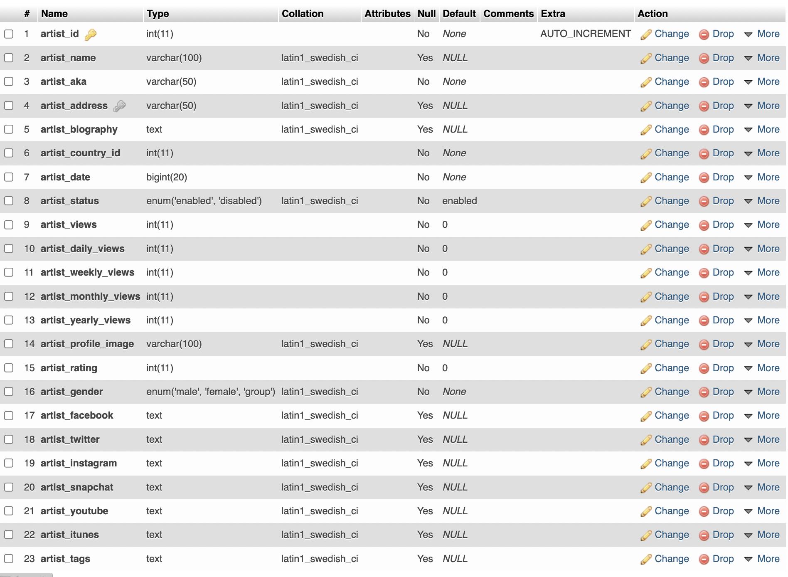Expand More menu for artist_aka

click(x=762, y=81)
